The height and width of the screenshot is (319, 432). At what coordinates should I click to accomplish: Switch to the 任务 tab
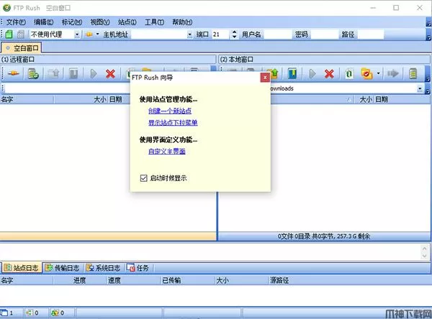coord(138,268)
